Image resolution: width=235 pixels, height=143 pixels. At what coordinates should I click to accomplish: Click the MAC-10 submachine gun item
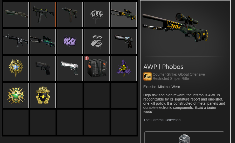[x=70, y=15]
